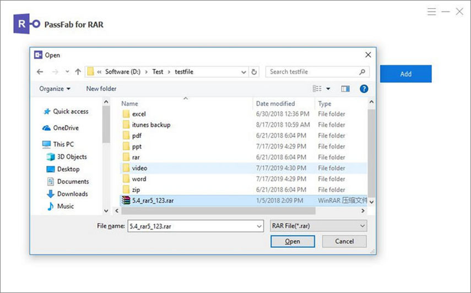Open Documents in the sidebar
471x293 pixels.
tap(68, 181)
